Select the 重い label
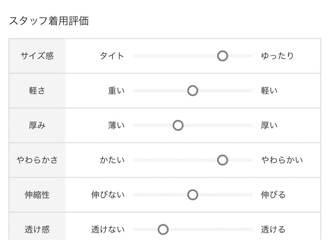This screenshot has width=328, height=240. point(115,90)
